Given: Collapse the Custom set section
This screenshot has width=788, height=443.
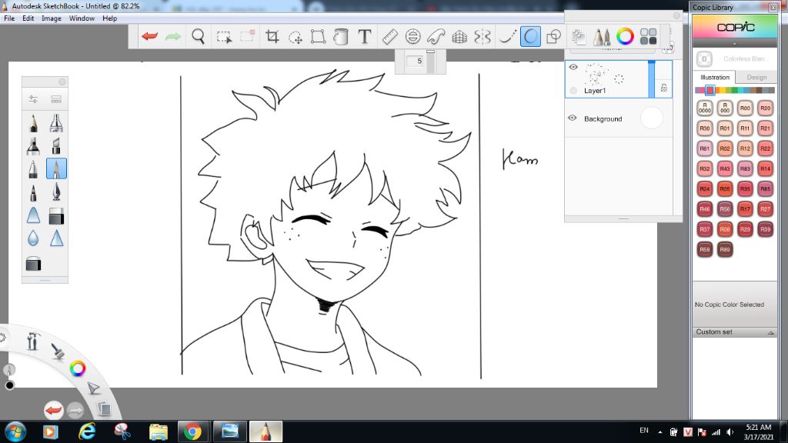Looking at the screenshot, I should tap(770, 332).
